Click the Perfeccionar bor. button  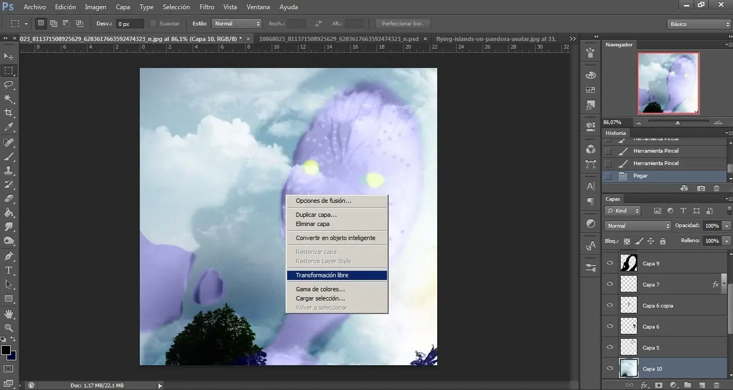point(403,24)
